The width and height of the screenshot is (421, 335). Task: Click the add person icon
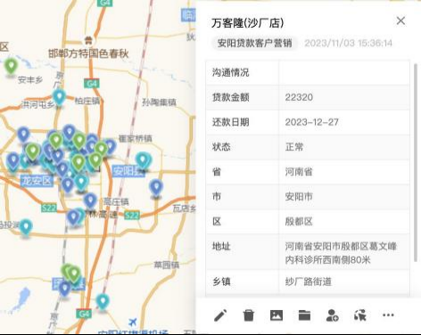pyautogui.click(x=332, y=315)
